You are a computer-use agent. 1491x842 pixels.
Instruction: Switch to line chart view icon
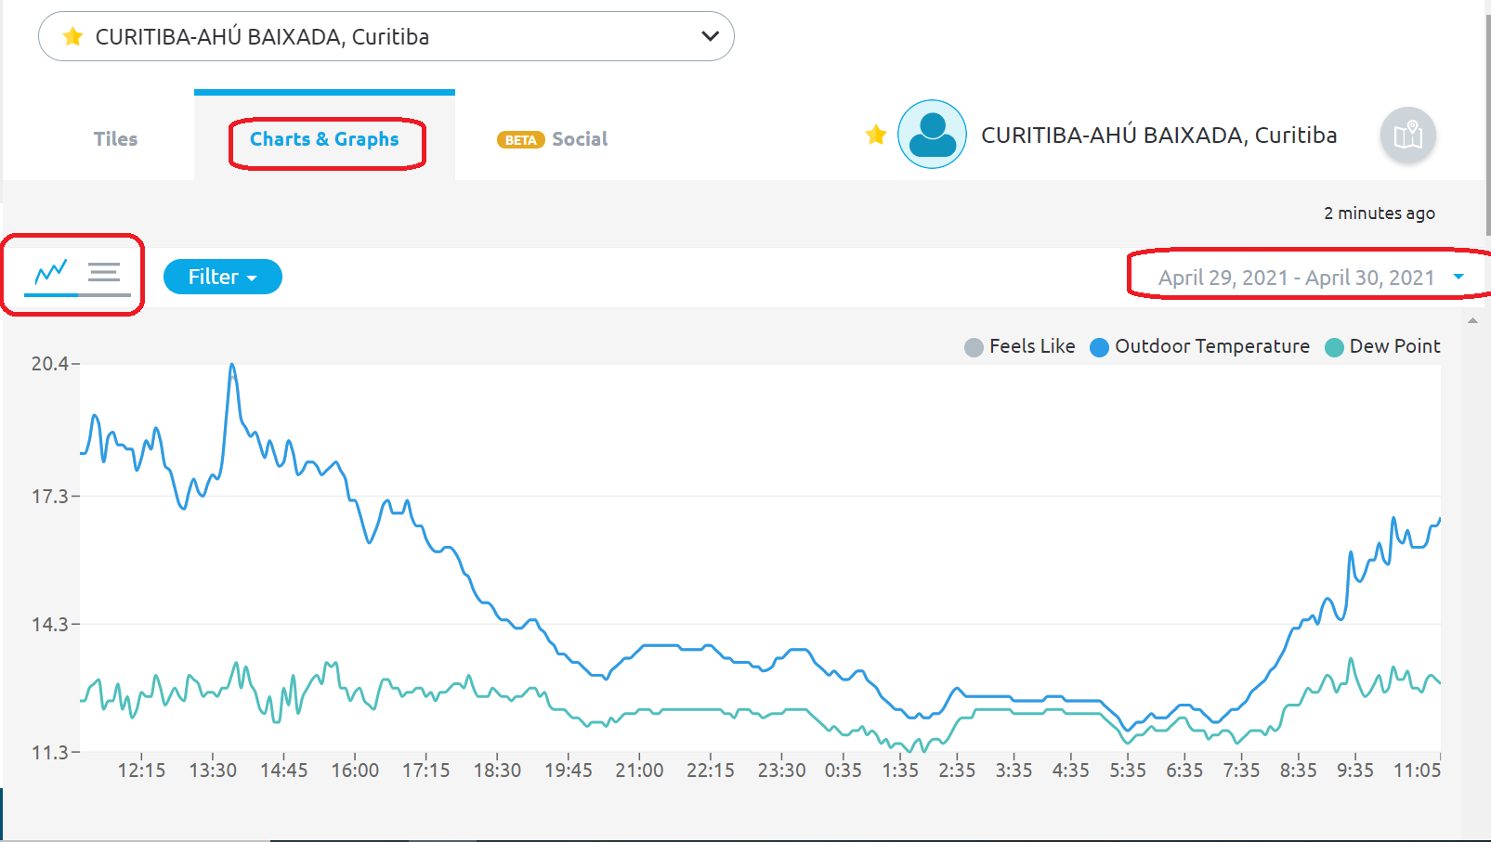coord(51,273)
